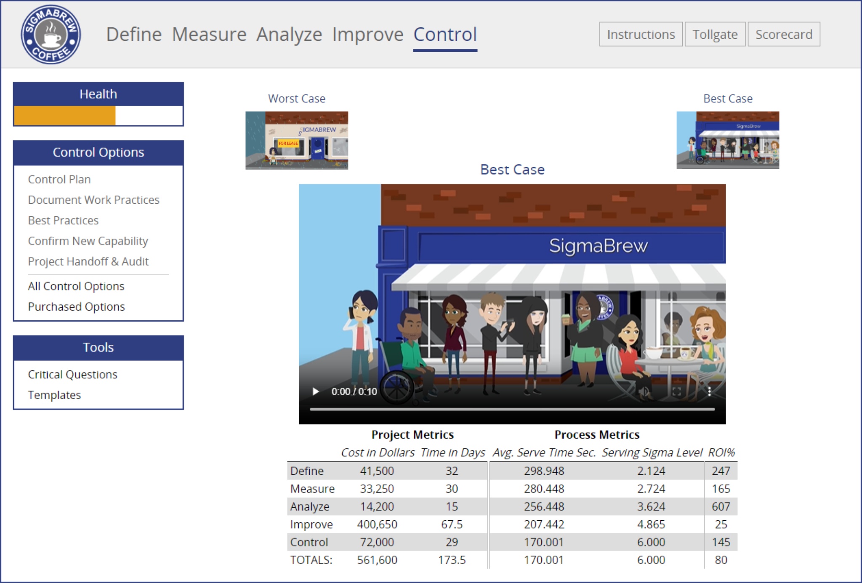This screenshot has width=862, height=583.
Task: Open the Control Plan option
Action: [x=59, y=179]
